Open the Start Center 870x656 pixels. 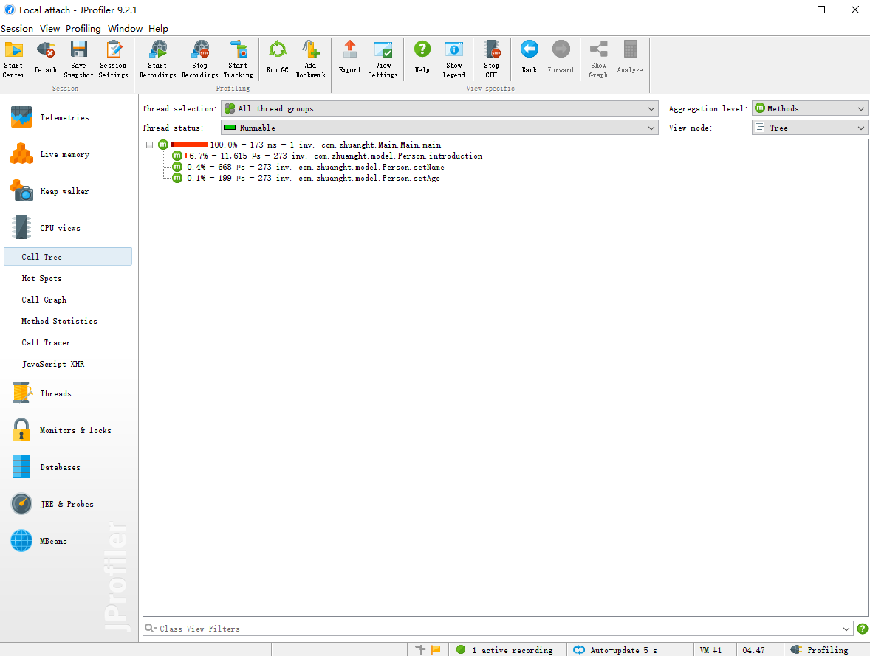(14, 59)
